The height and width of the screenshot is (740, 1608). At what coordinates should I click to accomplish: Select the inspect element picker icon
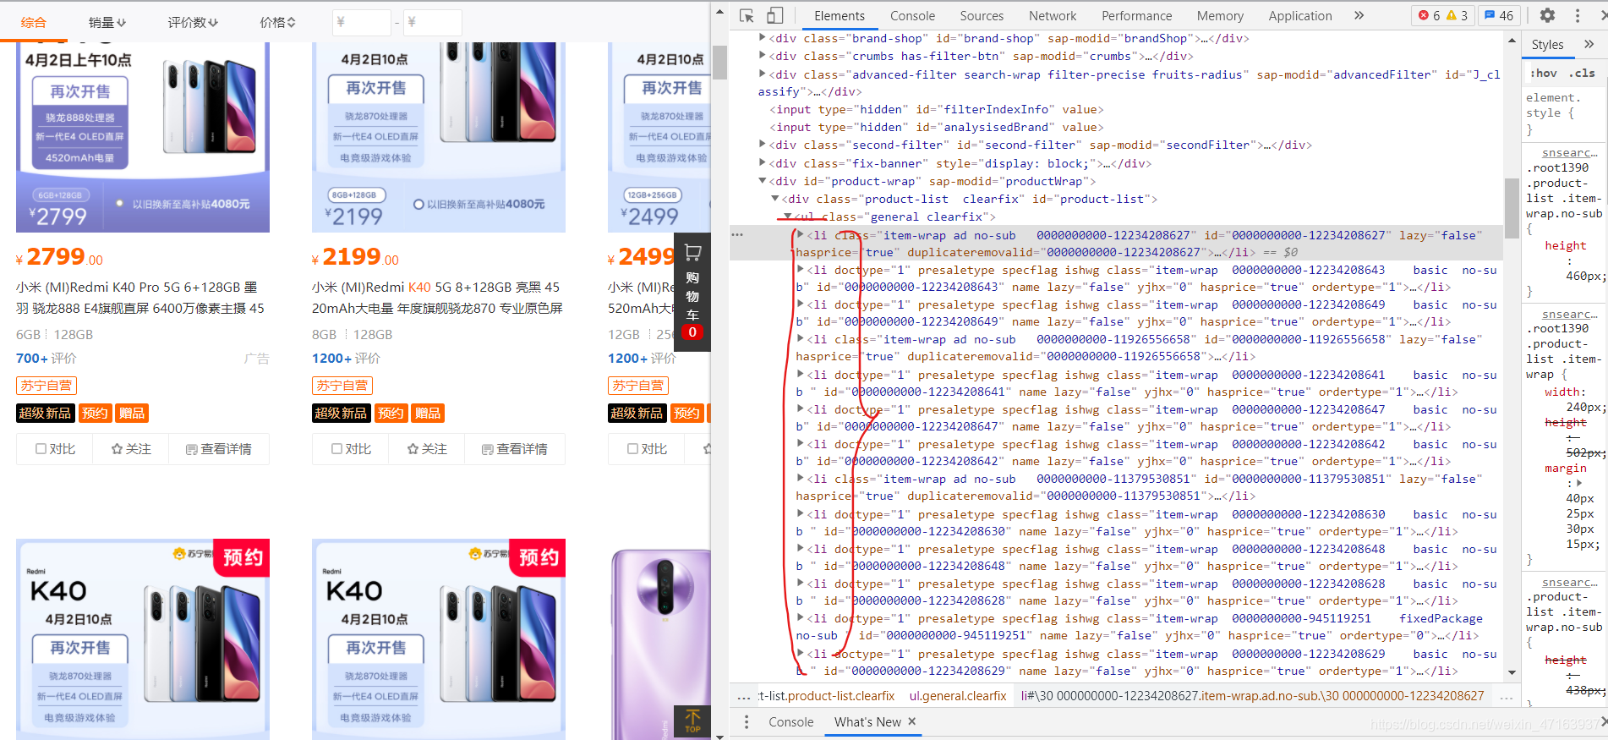[x=746, y=15]
